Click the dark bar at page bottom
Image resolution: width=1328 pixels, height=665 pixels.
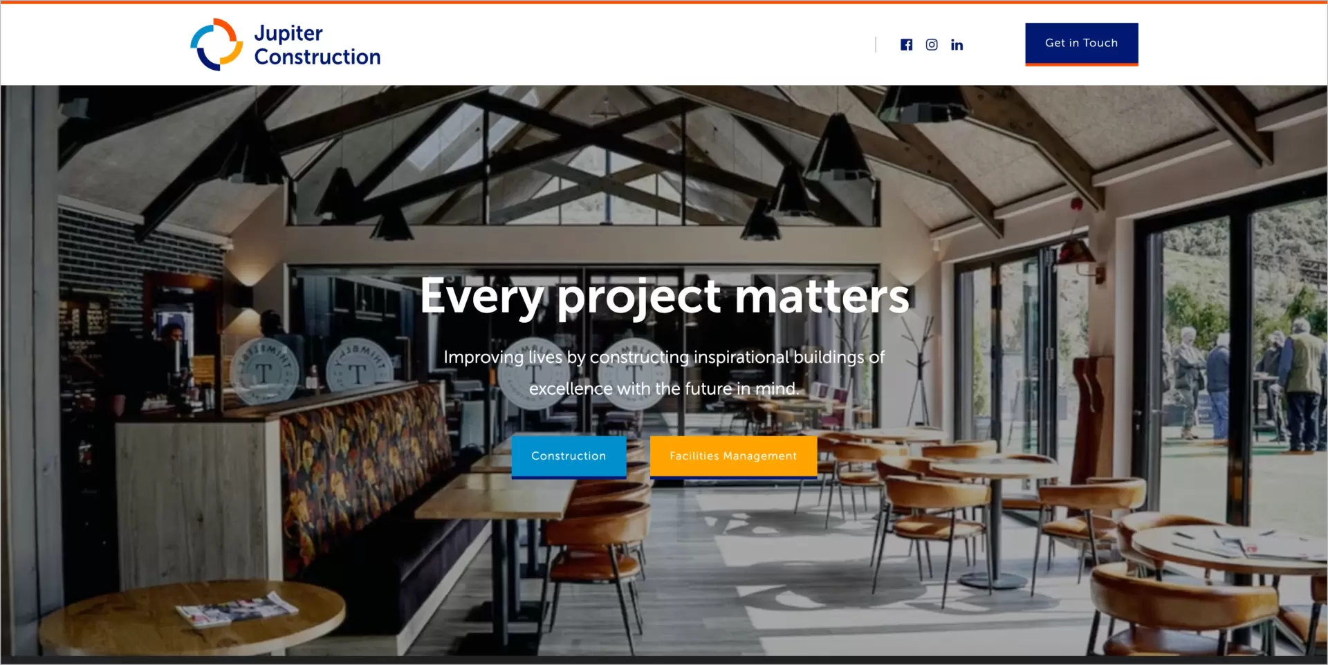coord(664,660)
